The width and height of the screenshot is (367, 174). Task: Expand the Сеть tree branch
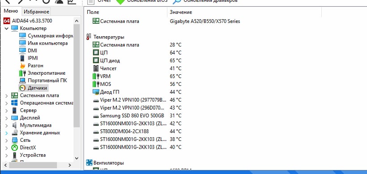(x=6, y=140)
